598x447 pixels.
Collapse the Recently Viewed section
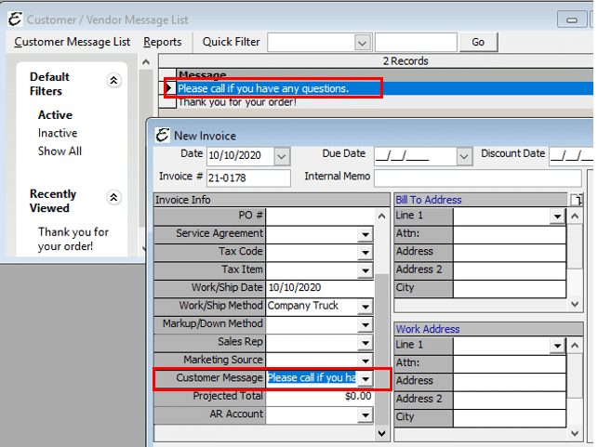[113, 197]
